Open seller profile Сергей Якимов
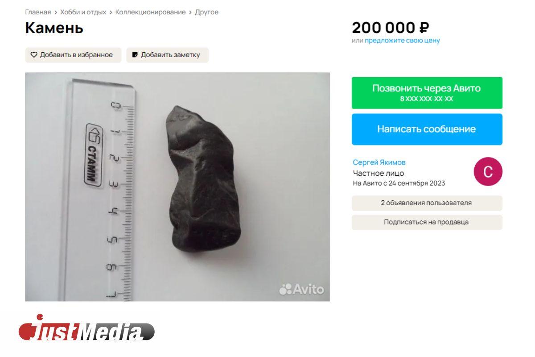Image resolution: width=535 pixels, height=357 pixels. [x=379, y=162]
